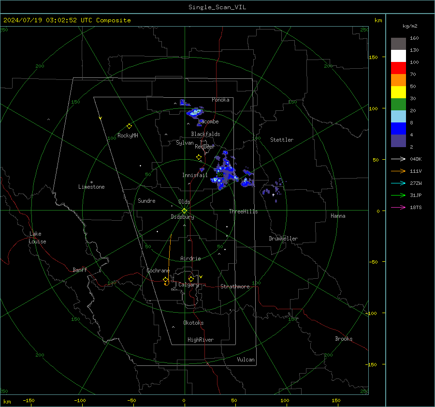Image resolution: width=435 pixels, height=407 pixels.
Task: Click the yellow diamond marker near RockyMH
Action: 129,126
